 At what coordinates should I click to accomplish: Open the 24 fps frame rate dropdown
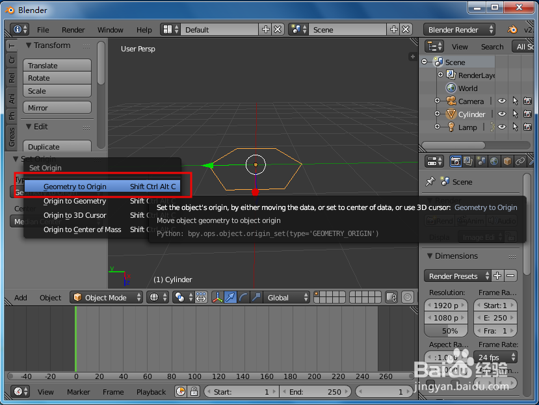495,357
